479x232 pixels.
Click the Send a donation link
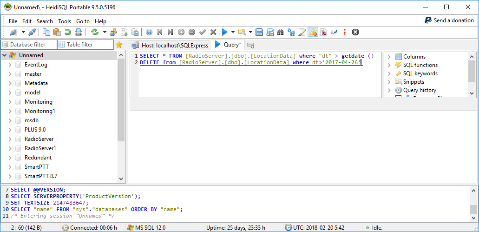tap(449, 20)
